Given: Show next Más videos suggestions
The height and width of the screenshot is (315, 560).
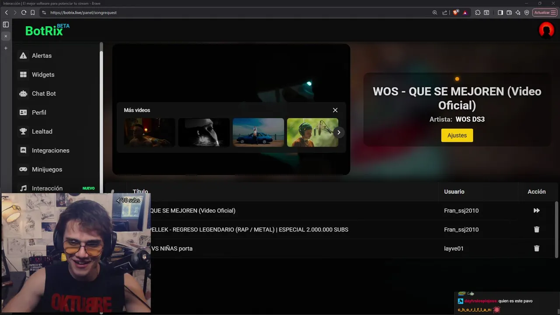Looking at the screenshot, I should point(339,132).
